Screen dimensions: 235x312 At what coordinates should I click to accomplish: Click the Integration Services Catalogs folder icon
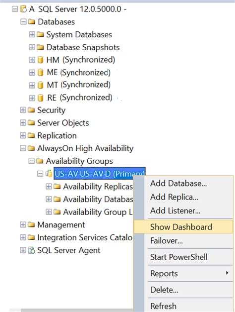31,237
